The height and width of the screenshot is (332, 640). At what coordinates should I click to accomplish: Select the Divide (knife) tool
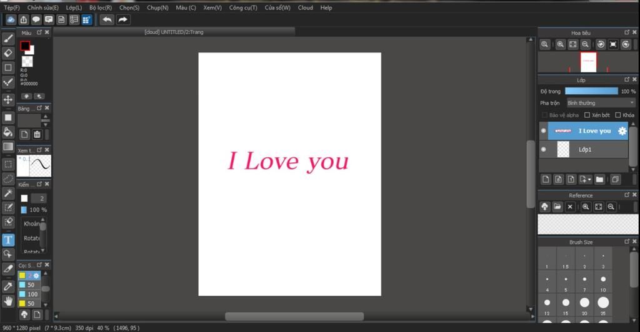click(x=8, y=269)
